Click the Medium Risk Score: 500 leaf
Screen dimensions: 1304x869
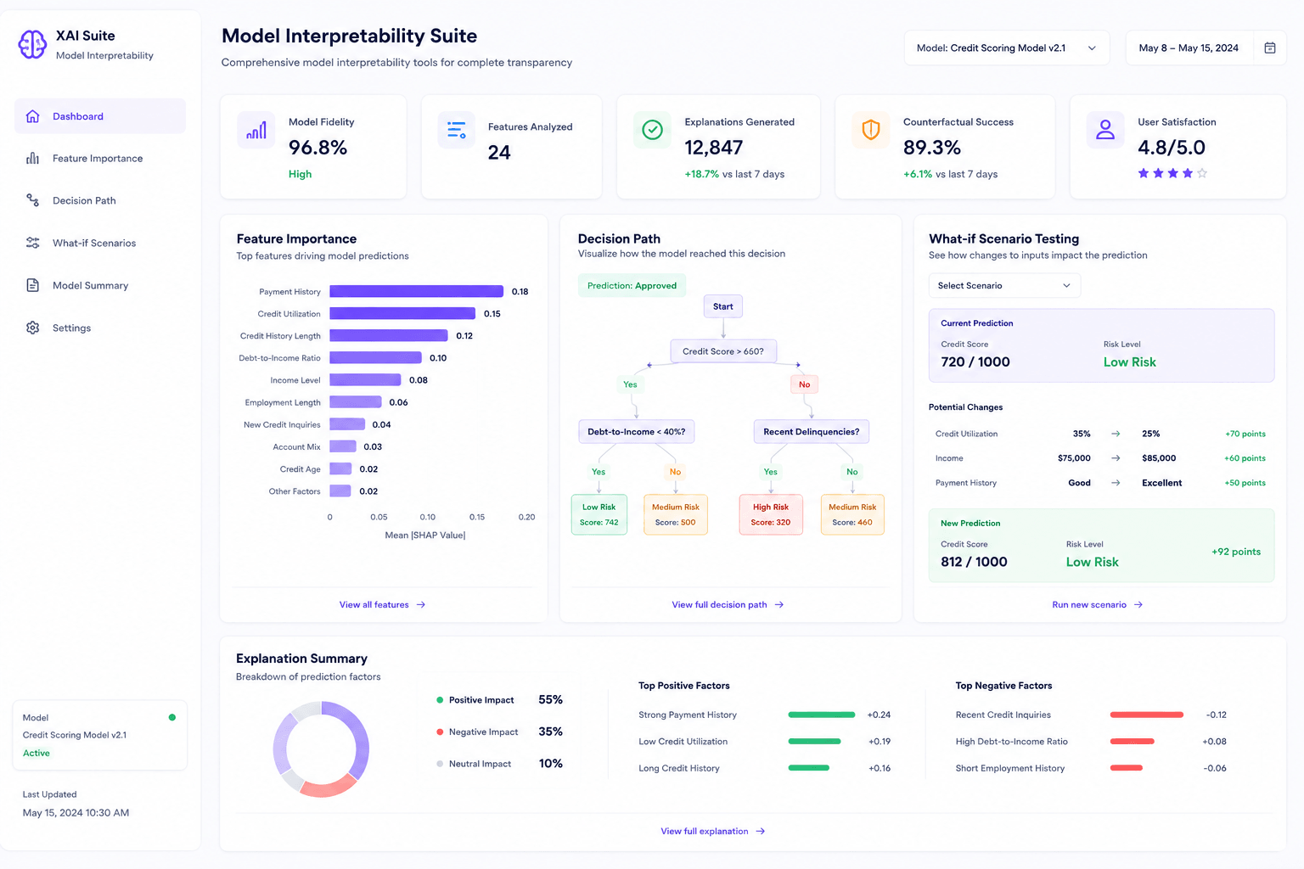click(676, 515)
